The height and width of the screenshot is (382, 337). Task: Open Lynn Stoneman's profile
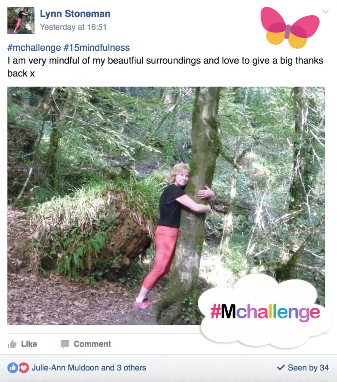click(x=75, y=14)
